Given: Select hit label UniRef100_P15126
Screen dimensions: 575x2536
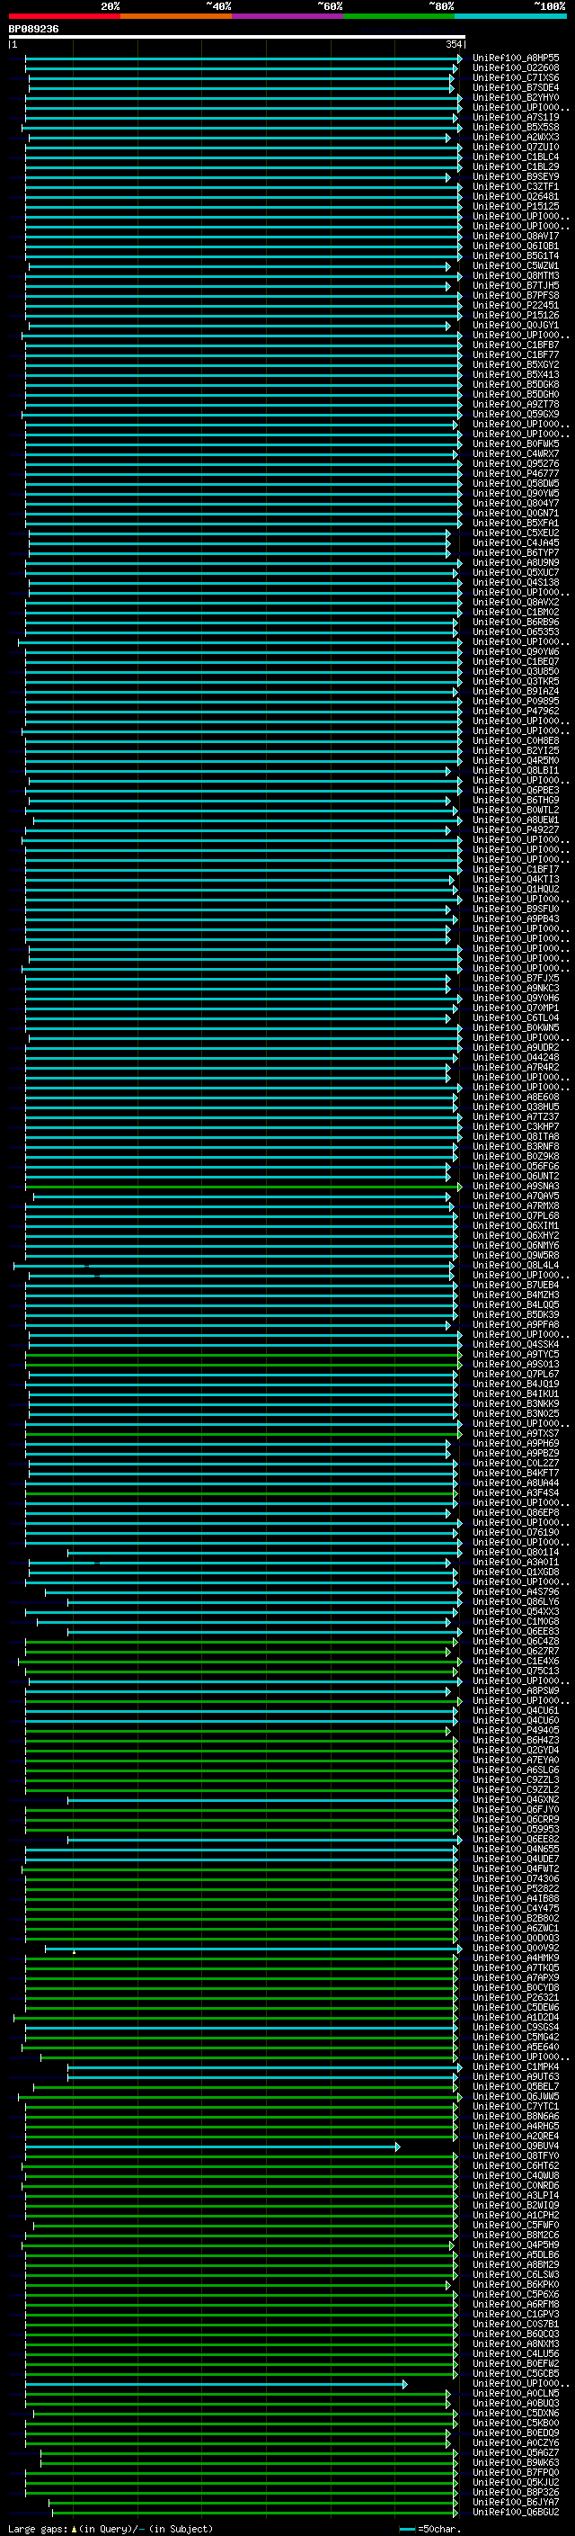Looking at the screenshot, I should [x=516, y=315].
